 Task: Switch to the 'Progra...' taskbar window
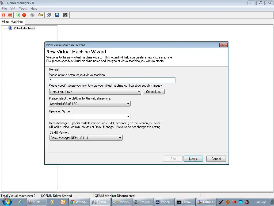[143, 202]
